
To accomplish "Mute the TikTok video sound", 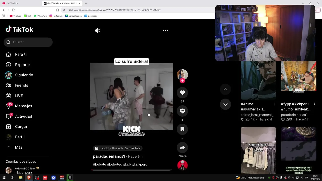I will tap(98, 30).
